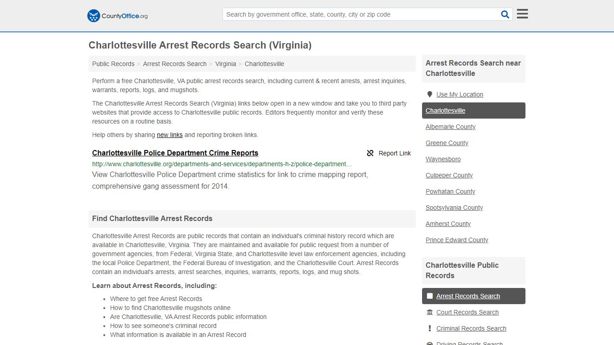Click the Report Link text
Image resolution: width=614 pixels, height=345 pixels.
coord(395,153)
